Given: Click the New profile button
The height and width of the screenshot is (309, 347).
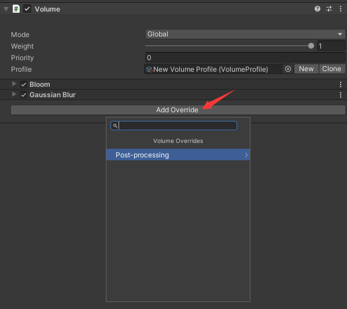Looking at the screenshot, I should 307,69.
